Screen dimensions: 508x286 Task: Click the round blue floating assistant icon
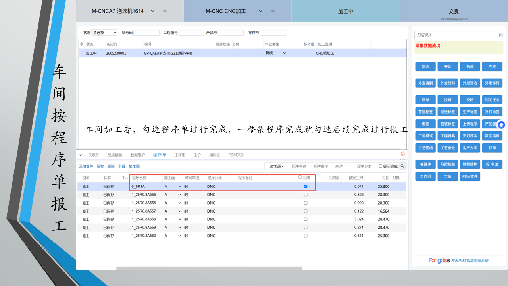click(x=501, y=124)
